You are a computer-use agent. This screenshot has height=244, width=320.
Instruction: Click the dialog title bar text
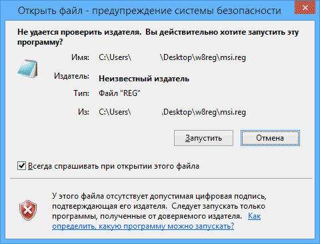tap(149, 11)
